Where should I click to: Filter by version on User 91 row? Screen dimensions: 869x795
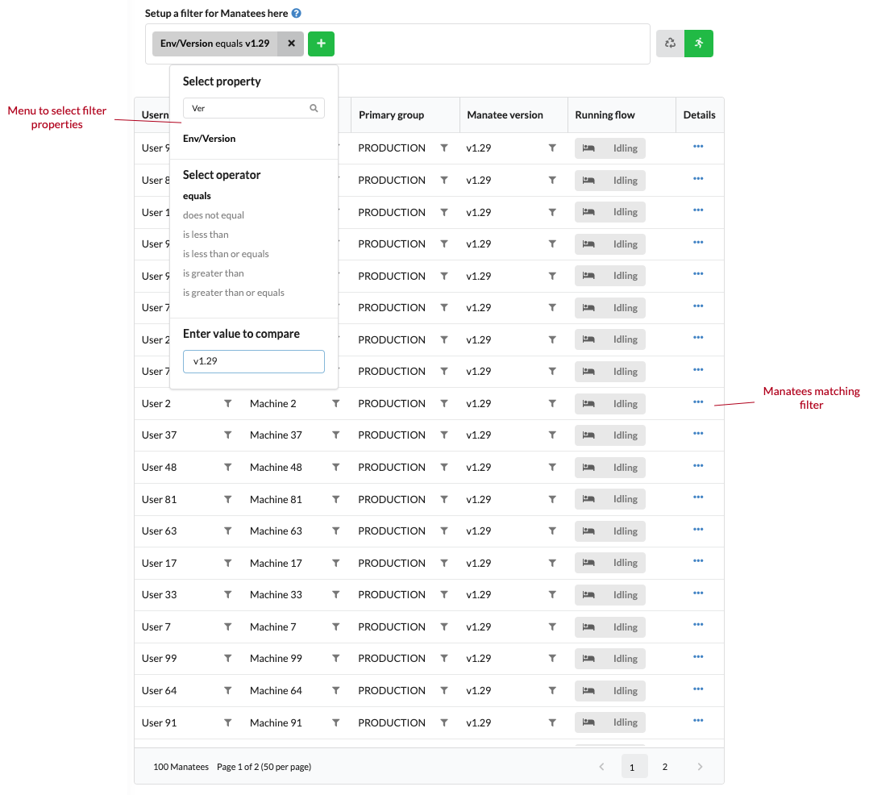552,723
